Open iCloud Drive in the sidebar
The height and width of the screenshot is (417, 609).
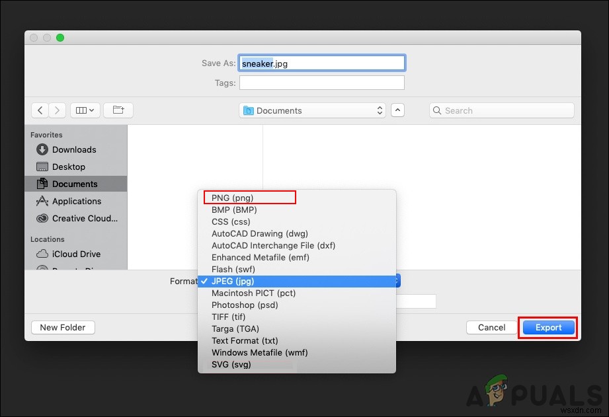point(76,254)
